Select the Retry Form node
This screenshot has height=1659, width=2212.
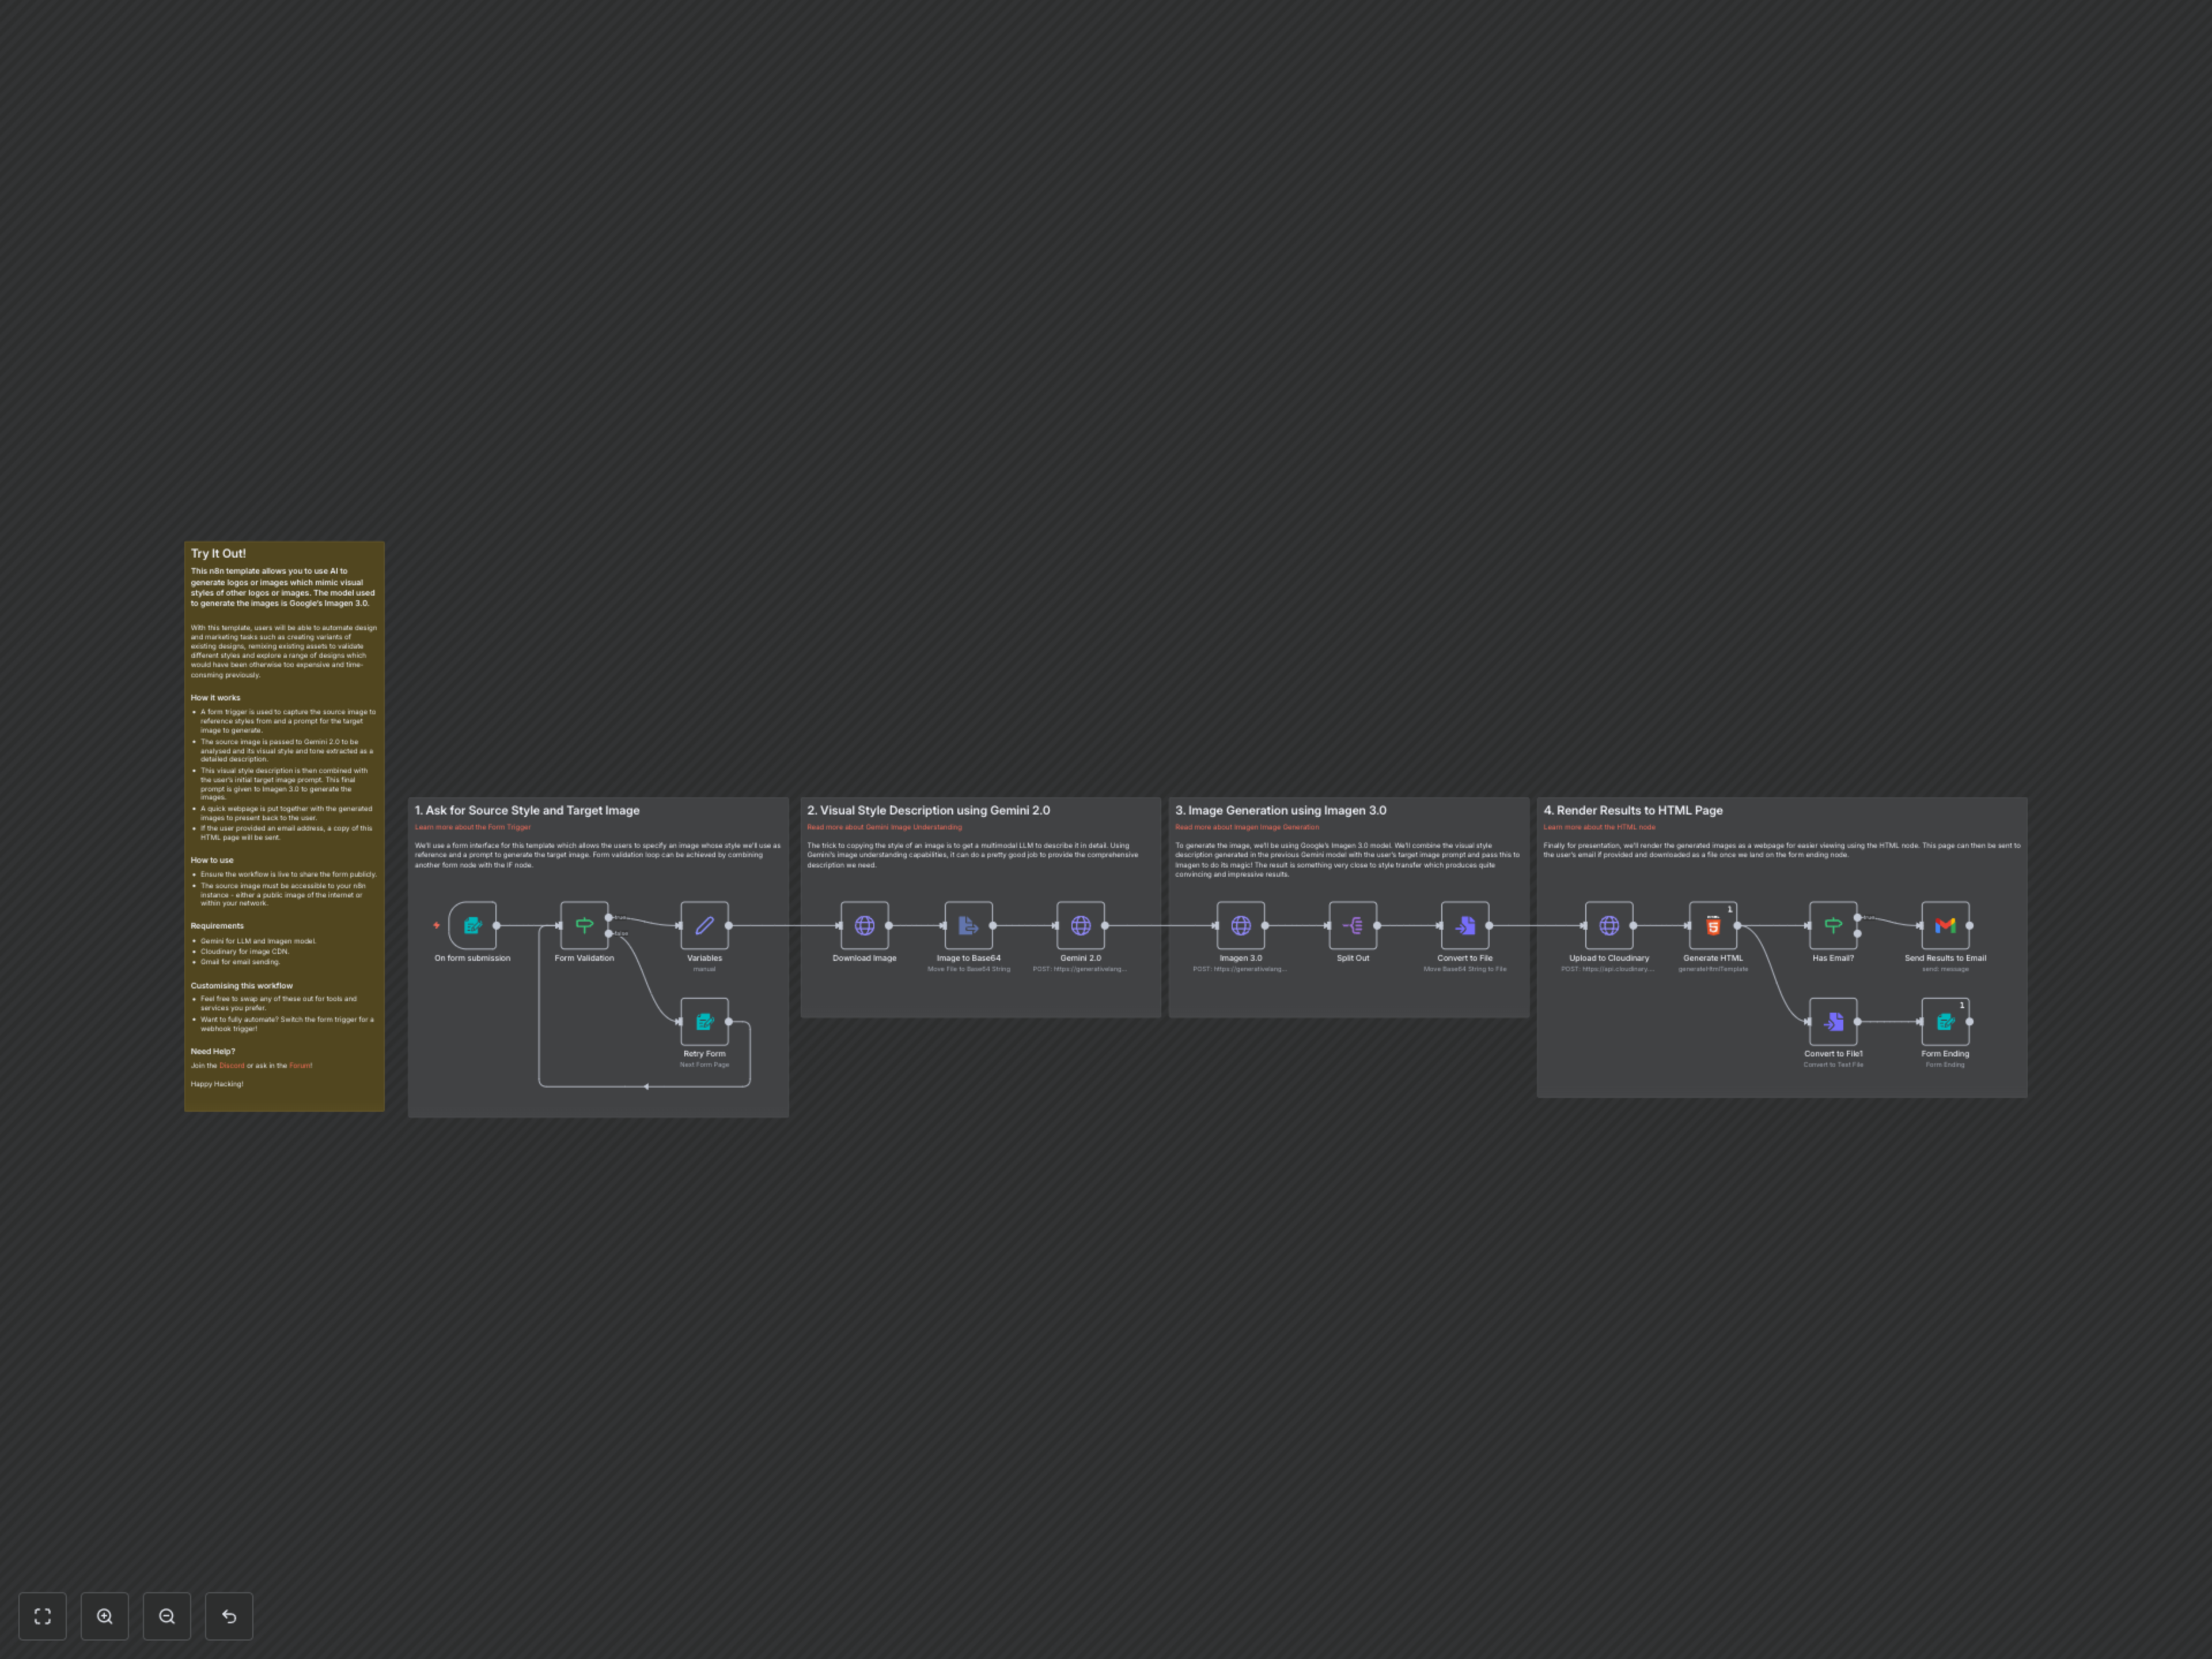point(704,1022)
